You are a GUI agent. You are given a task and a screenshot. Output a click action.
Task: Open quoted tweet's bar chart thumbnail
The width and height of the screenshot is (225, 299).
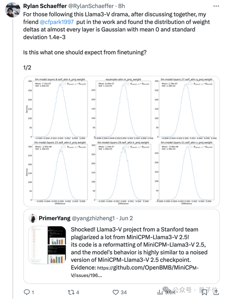(47, 245)
